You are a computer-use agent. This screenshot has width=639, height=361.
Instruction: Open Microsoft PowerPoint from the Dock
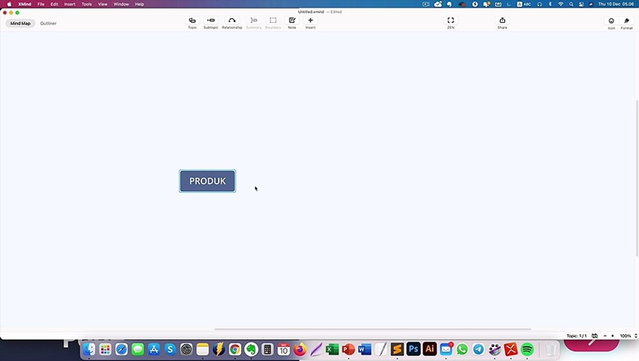[348, 349]
